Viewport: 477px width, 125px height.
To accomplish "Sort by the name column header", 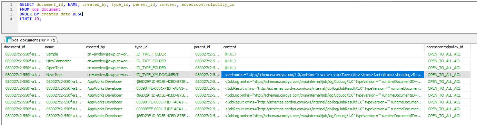I will pos(63,47).
